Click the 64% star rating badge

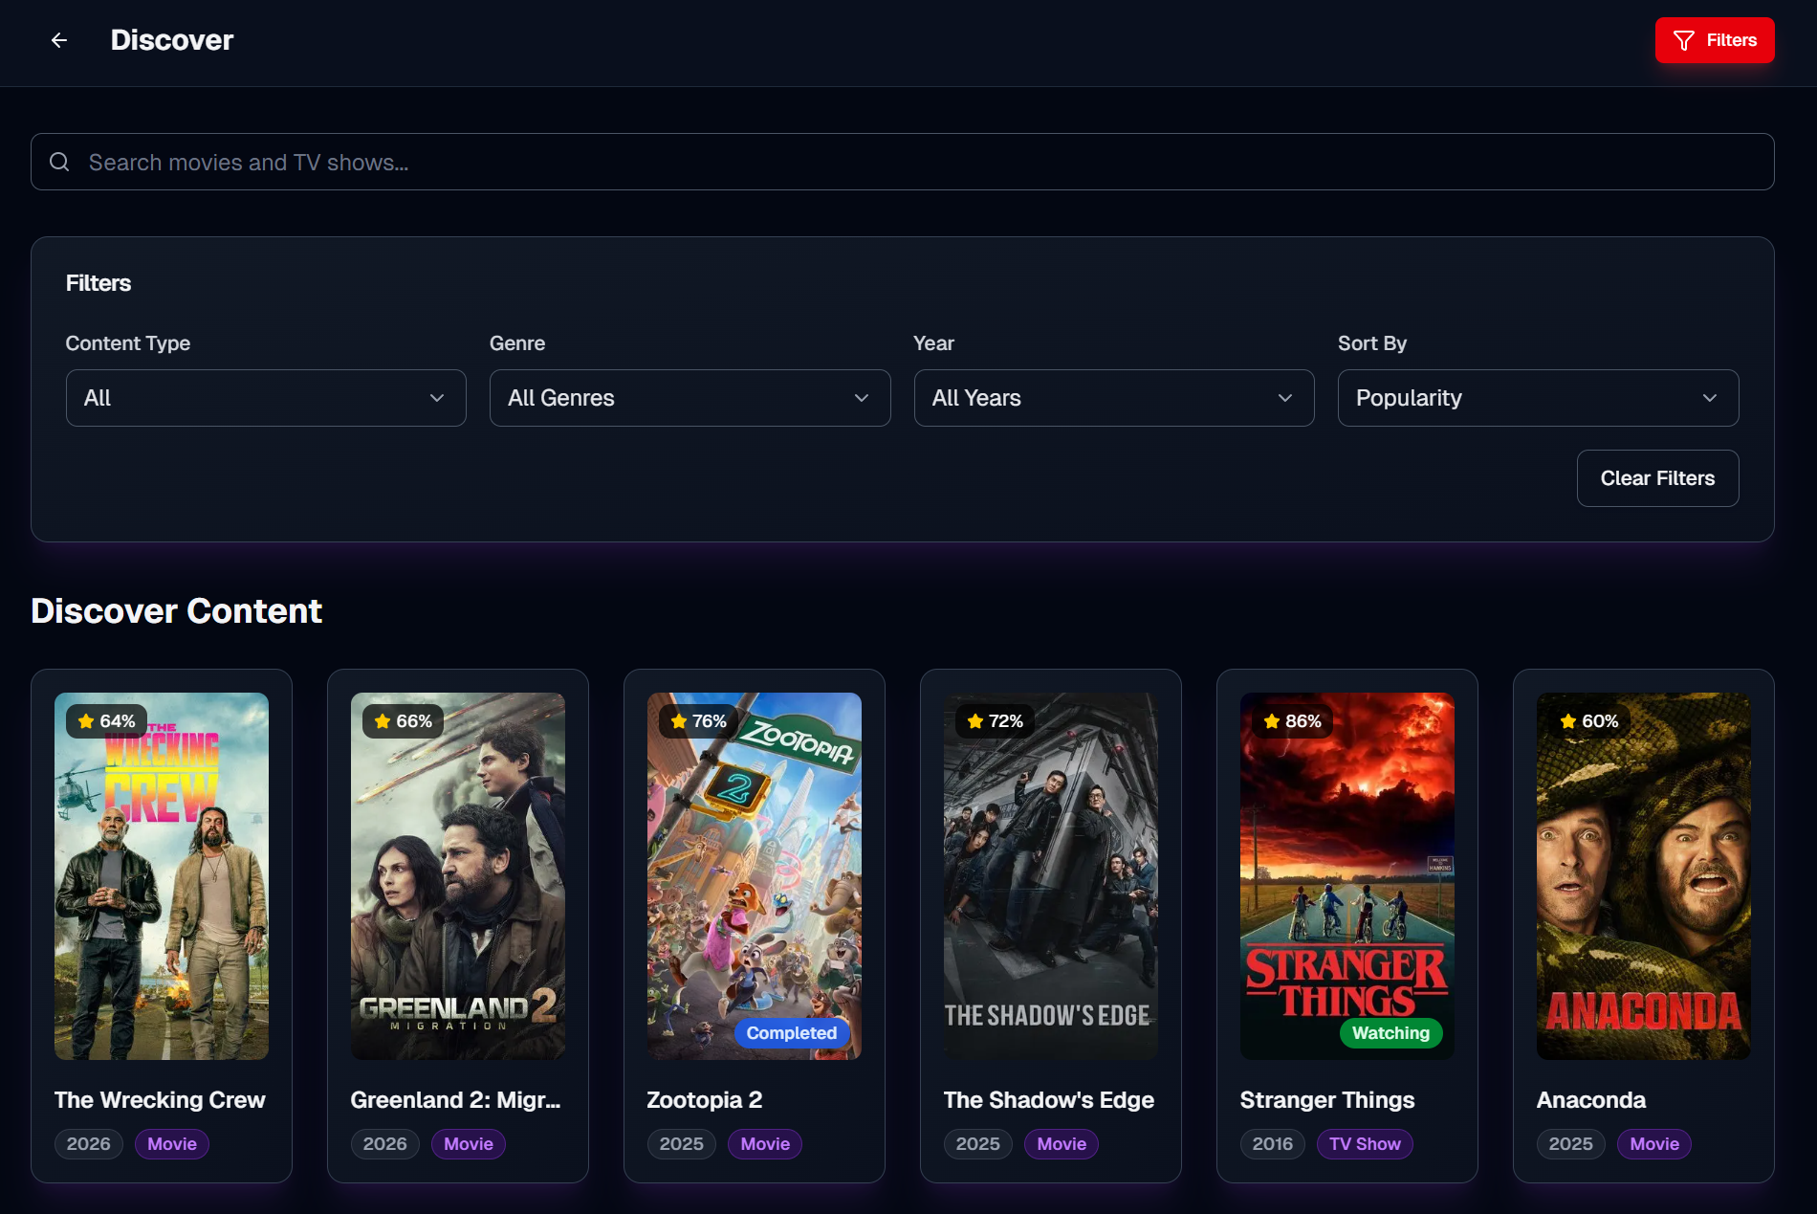[x=106, y=721]
